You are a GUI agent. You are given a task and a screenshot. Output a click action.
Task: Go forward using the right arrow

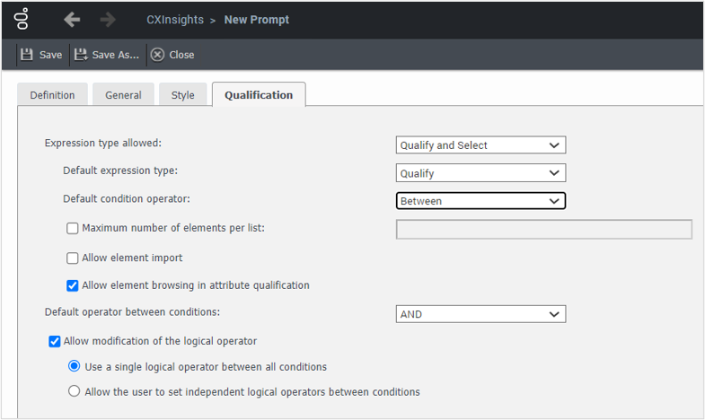[108, 20]
